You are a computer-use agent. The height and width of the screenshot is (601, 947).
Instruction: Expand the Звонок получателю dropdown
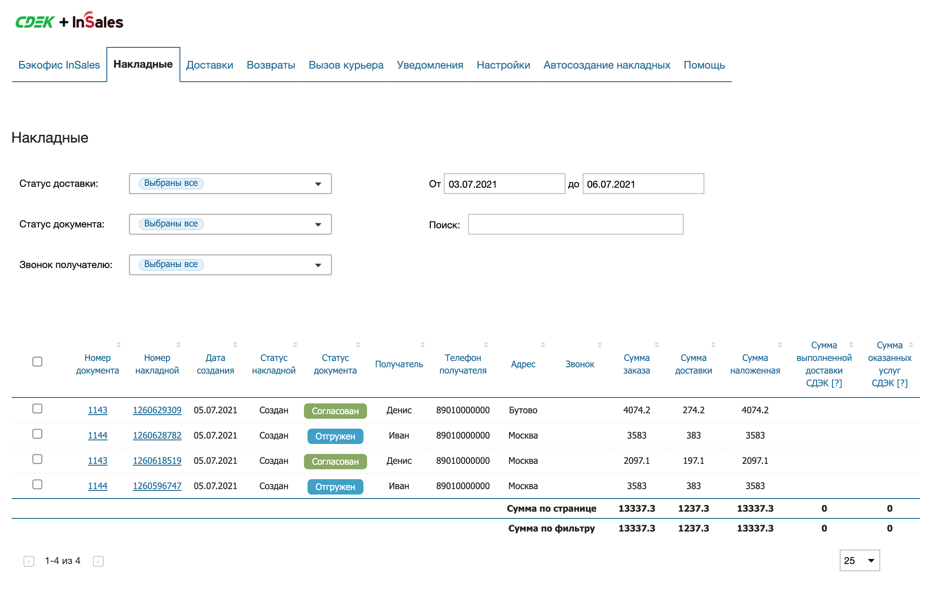tap(230, 265)
